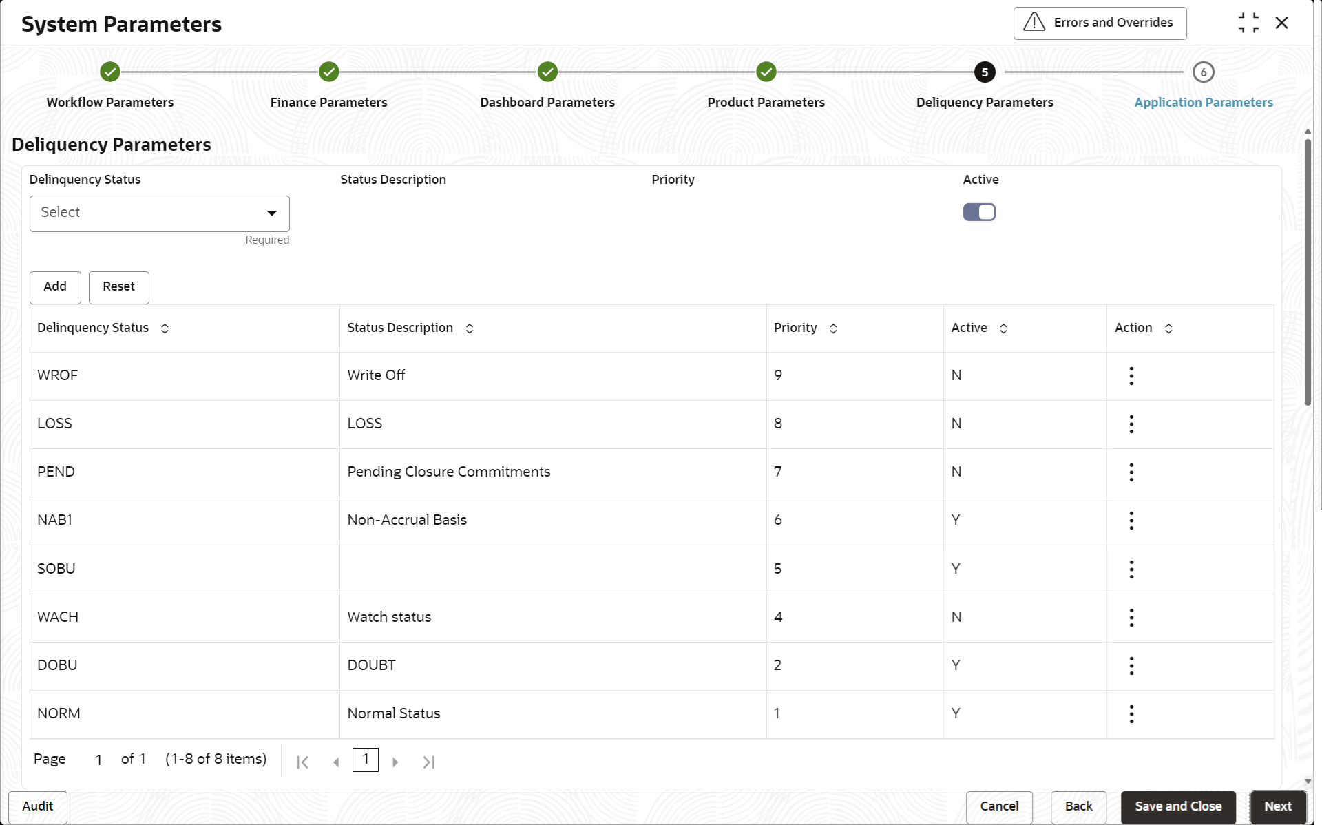The width and height of the screenshot is (1322, 825).
Task: Sort by Priority column
Action: tap(833, 328)
